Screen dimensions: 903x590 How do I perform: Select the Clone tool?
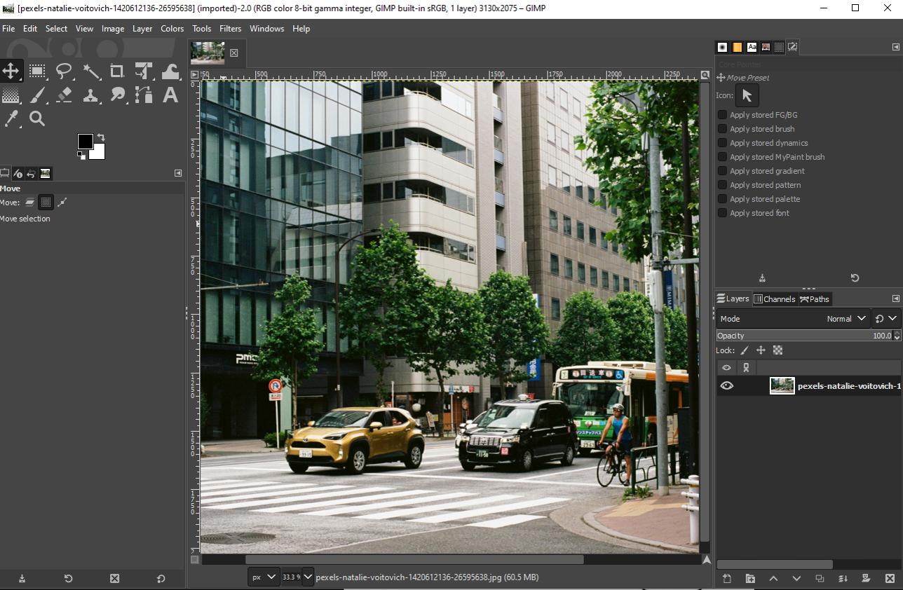pos(90,95)
